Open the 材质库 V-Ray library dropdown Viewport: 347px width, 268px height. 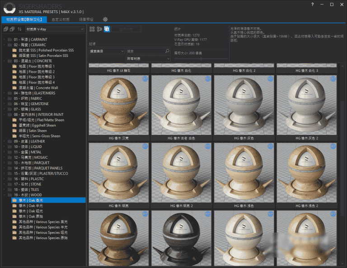(55, 29)
